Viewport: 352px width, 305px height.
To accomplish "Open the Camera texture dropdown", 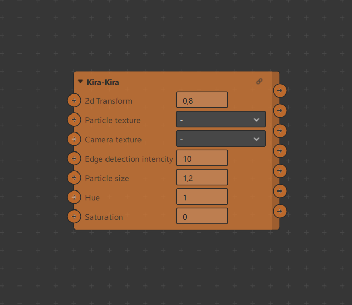I will [x=221, y=139].
